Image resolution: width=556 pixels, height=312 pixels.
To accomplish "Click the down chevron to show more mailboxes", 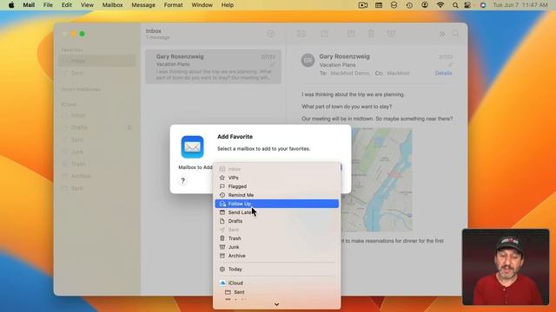I will (x=276, y=304).
